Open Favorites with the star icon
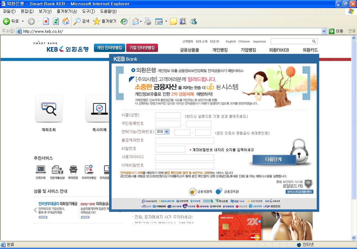Screen dimensions: 357x249 click(97, 21)
